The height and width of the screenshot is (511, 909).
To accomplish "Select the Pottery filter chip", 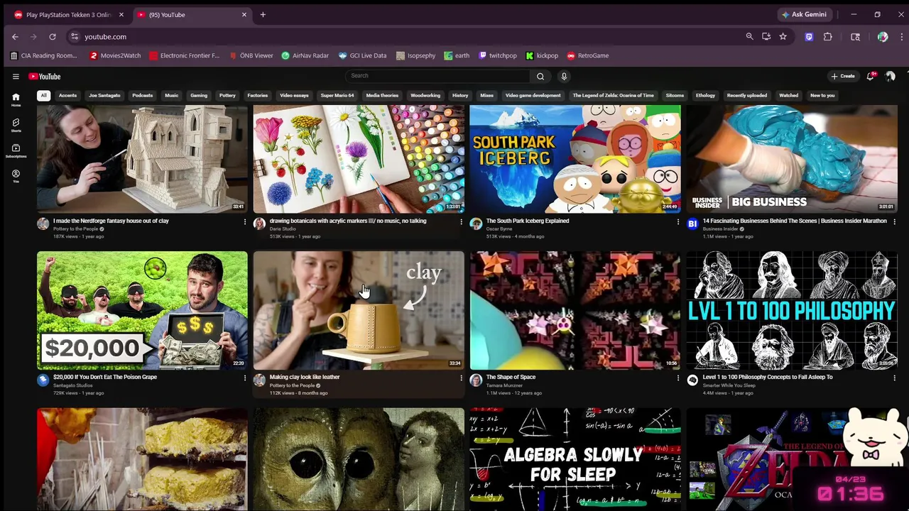I will (227, 95).
